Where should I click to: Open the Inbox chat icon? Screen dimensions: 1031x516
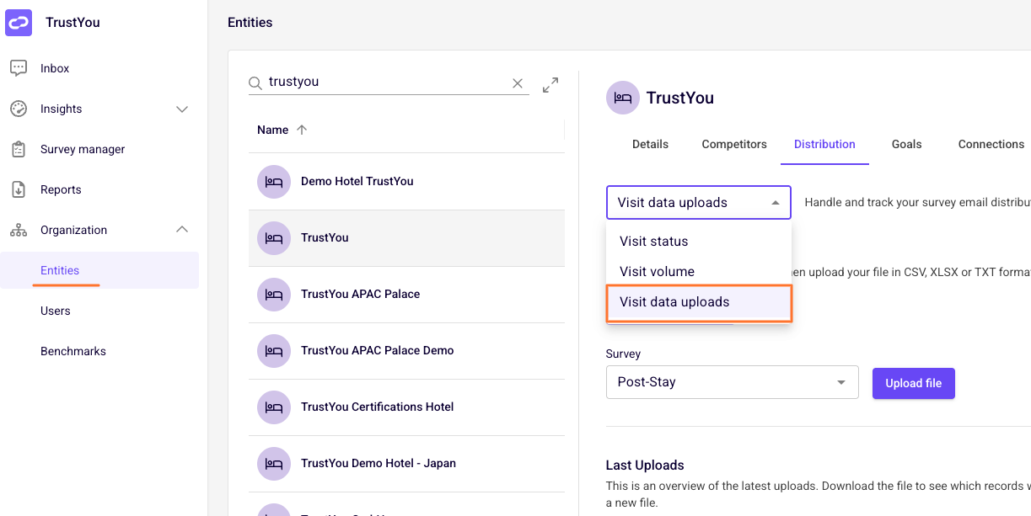click(19, 68)
